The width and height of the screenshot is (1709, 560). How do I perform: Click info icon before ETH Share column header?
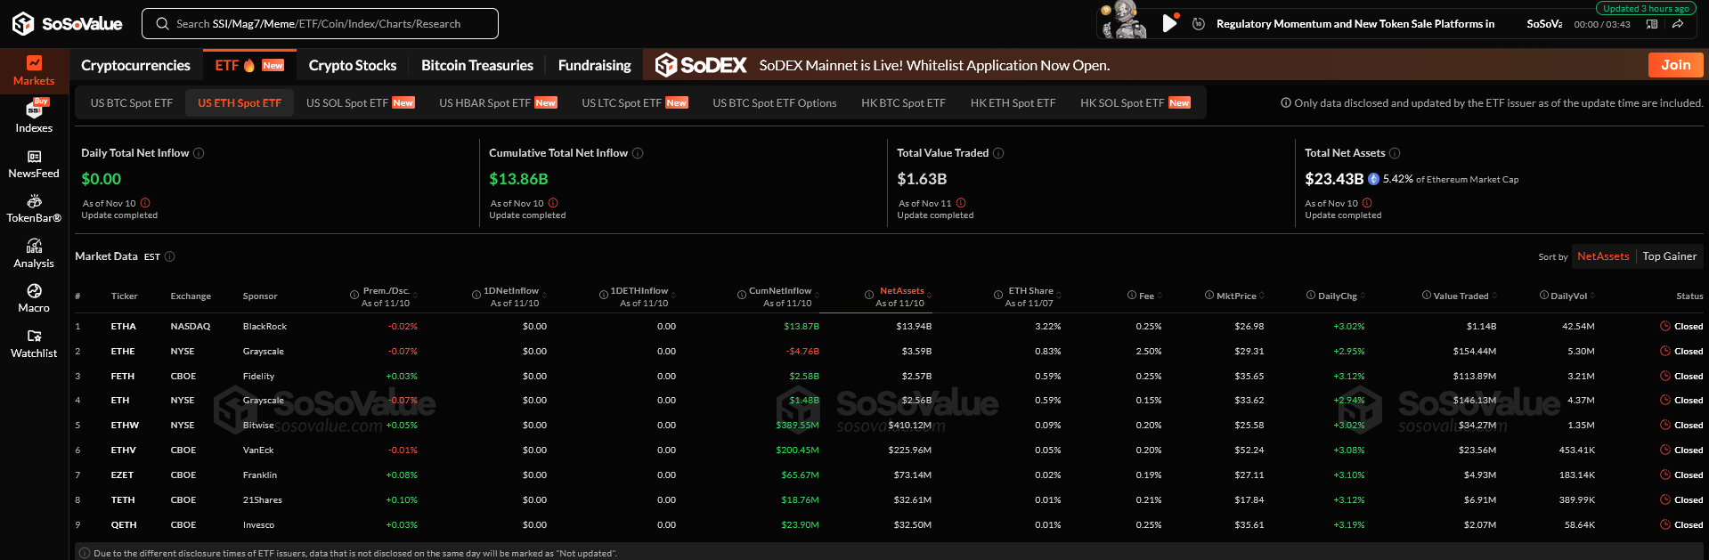click(x=998, y=296)
